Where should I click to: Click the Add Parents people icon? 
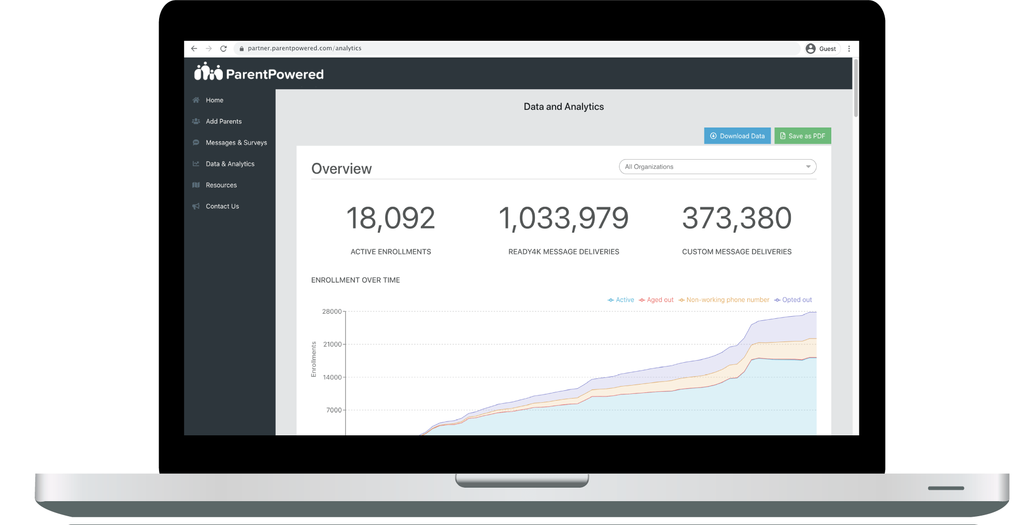point(196,121)
